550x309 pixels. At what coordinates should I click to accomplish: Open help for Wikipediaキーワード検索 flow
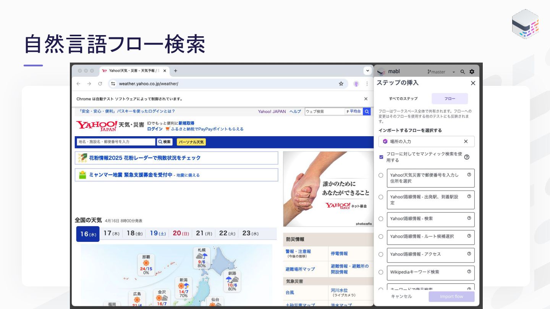point(469,272)
